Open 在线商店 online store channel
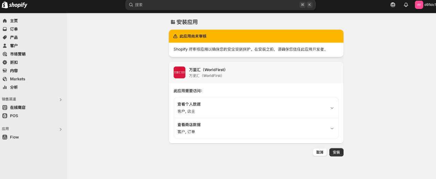 coord(18,108)
